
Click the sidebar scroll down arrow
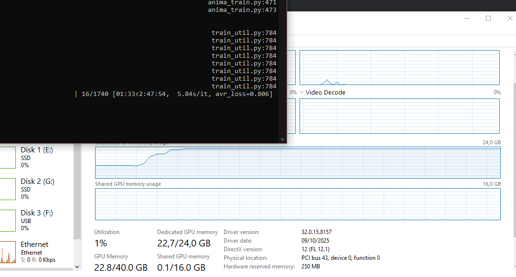pos(77,267)
